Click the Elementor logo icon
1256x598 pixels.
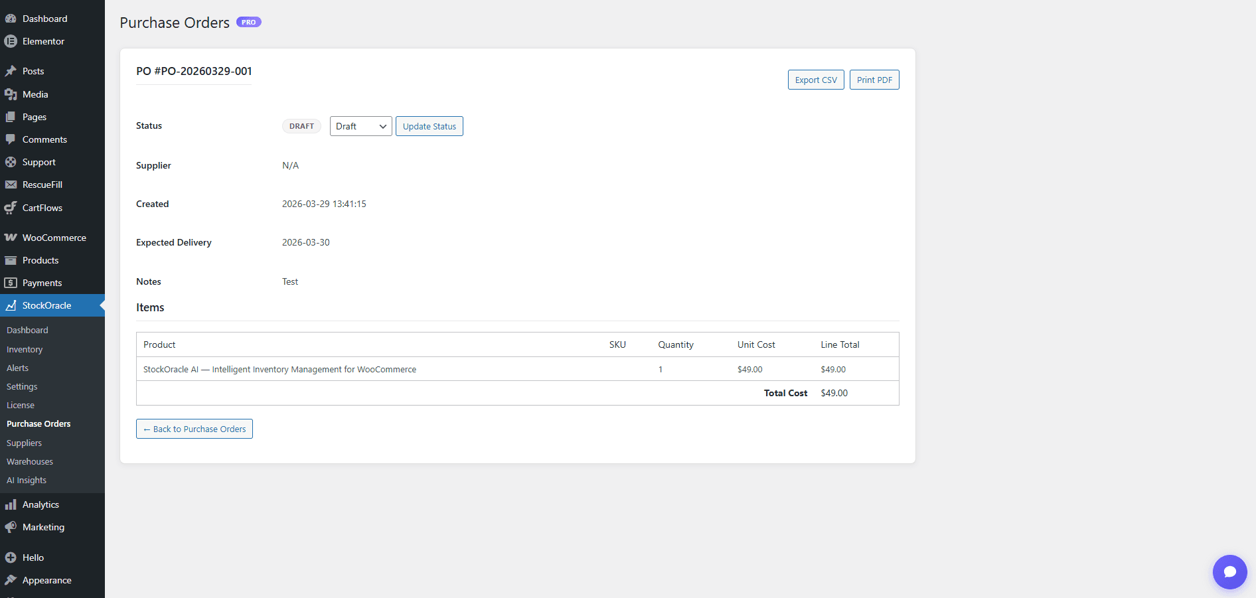(x=11, y=41)
